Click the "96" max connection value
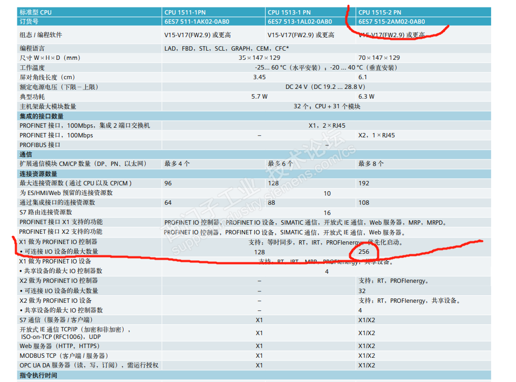This screenshot has height=382, width=516. 168,183
